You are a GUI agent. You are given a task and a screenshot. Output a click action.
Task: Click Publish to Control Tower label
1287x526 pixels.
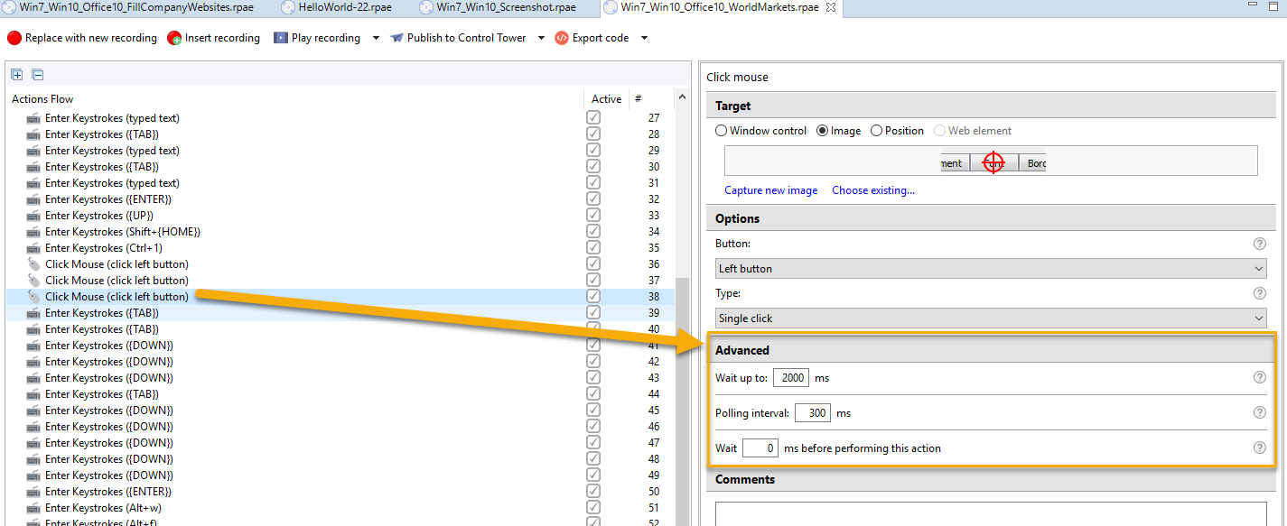467,38
